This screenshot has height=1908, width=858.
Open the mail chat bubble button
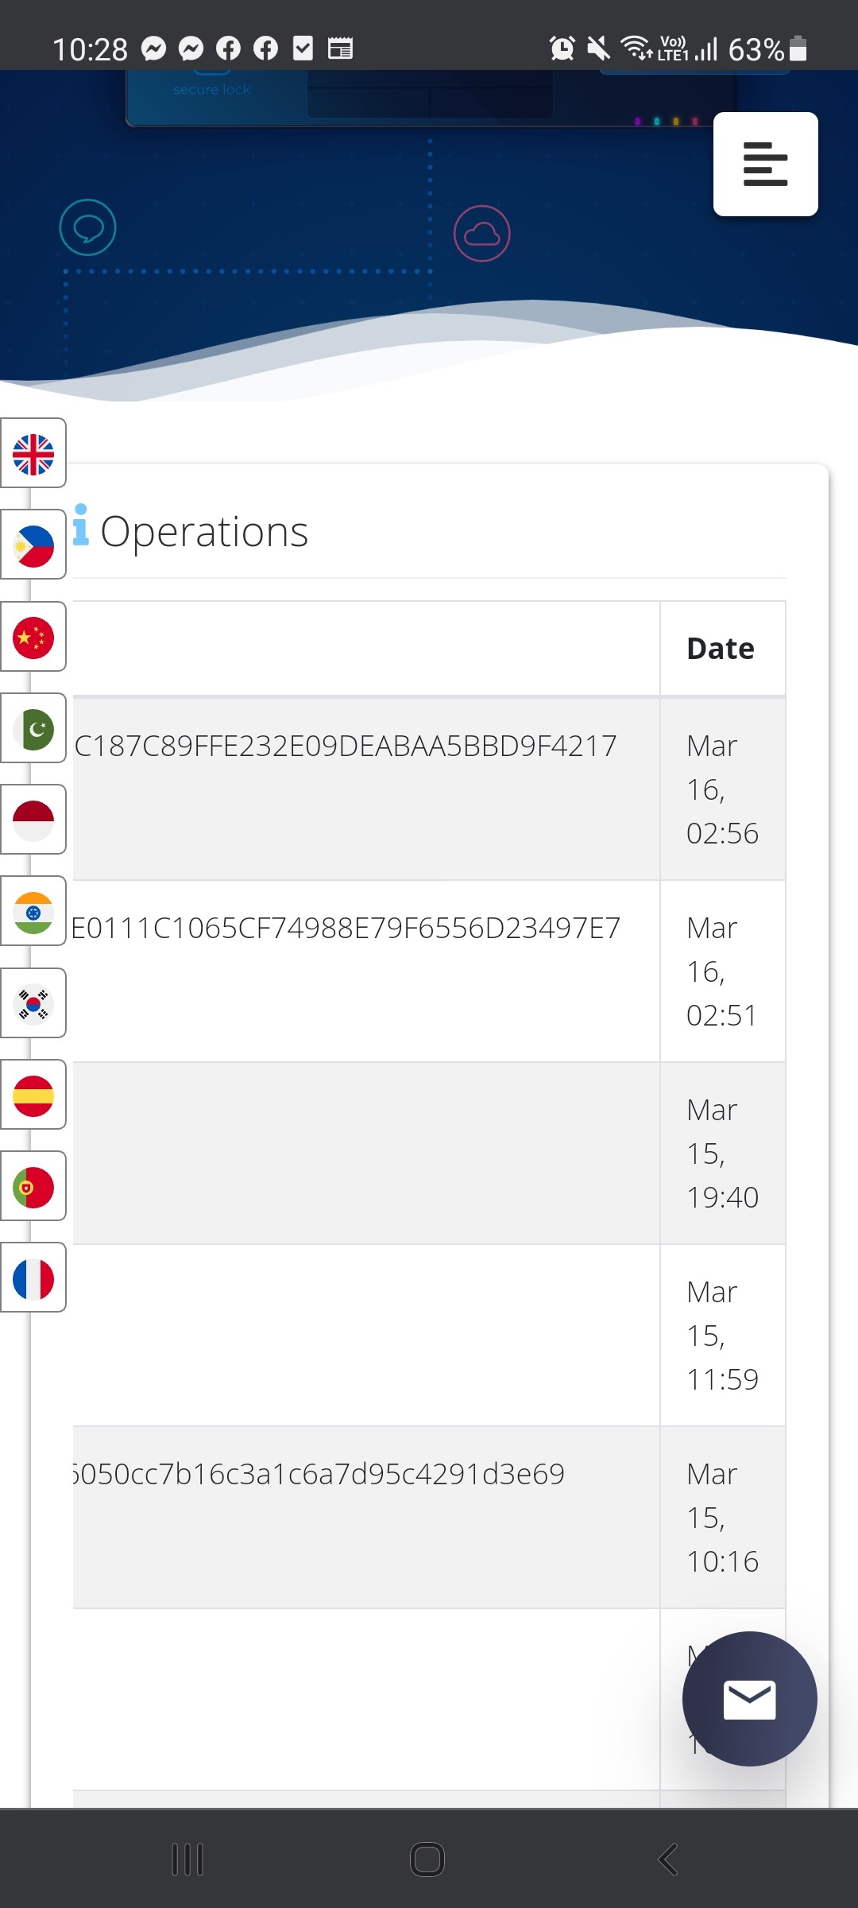click(x=749, y=1699)
